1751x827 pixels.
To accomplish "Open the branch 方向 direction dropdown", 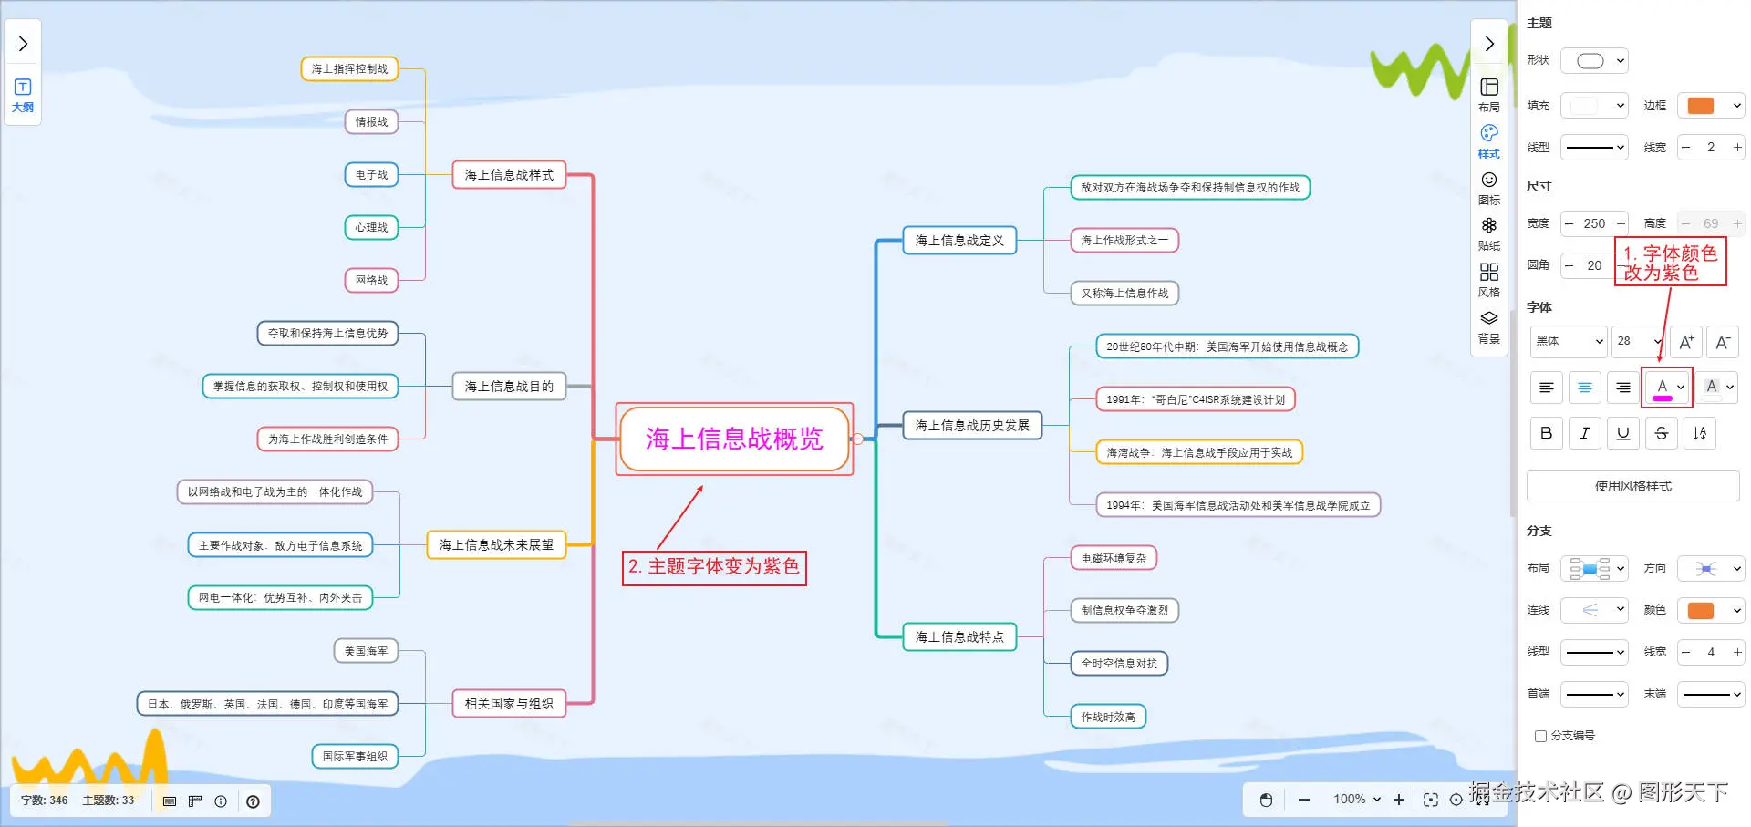I will pyautogui.click(x=1711, y=568).
